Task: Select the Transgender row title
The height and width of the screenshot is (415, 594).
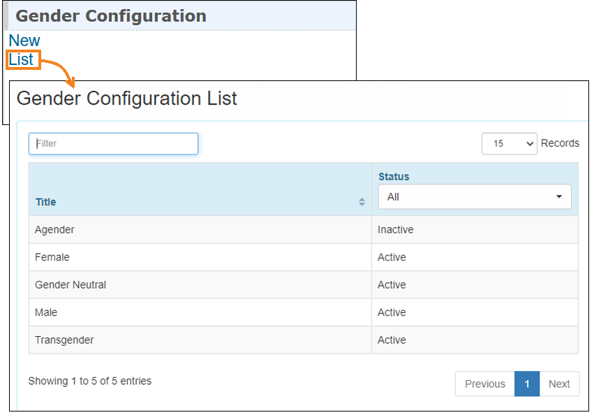Action: 64,340
